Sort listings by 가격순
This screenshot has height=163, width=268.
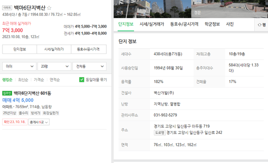pyautogui.click(x=39, y=80)
